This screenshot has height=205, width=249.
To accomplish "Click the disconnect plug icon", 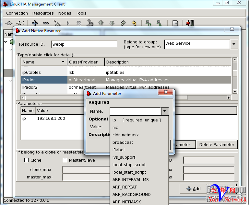I will coord(20,23).
